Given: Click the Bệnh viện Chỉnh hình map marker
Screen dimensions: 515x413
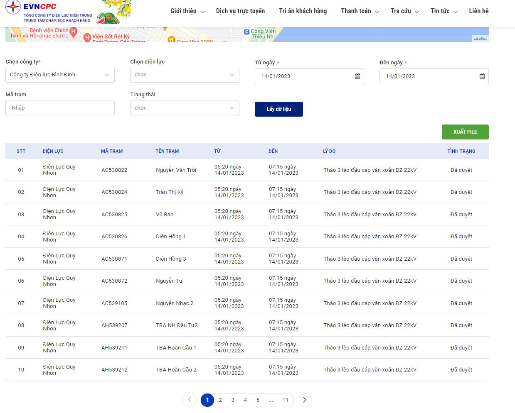Looking at the screenshot, I should coord(74,31).
